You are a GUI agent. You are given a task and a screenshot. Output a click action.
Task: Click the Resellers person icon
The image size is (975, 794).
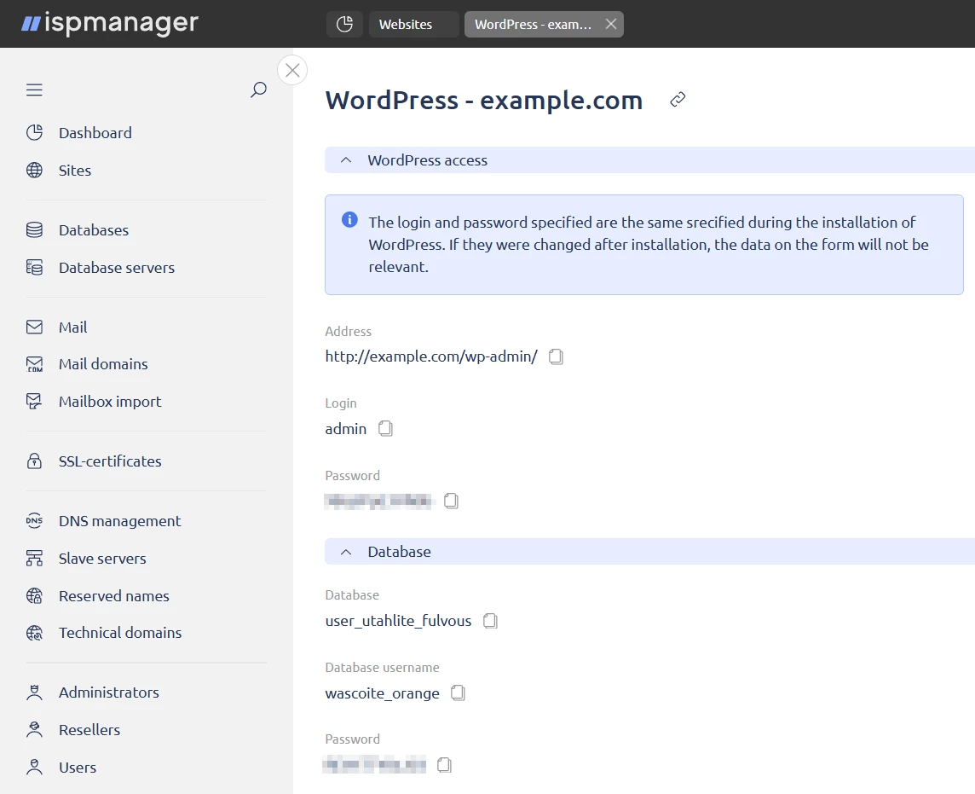tap(35, 730)
